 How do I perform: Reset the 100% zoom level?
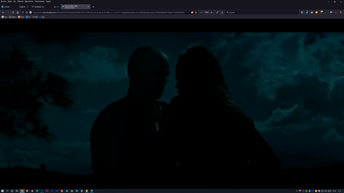(206, 12)
